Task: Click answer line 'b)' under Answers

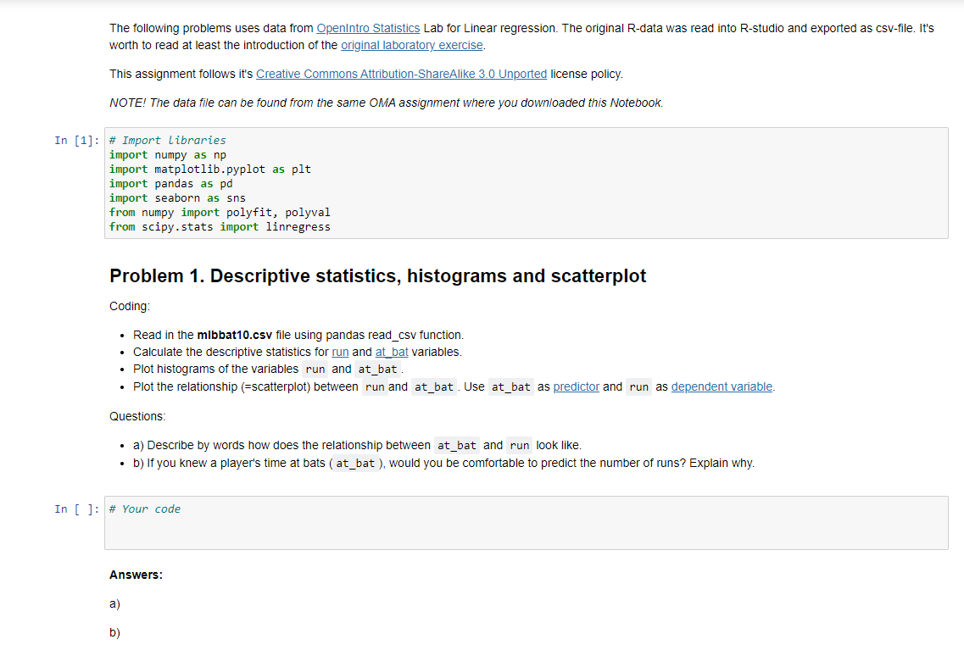Action: tap(115, 633)
